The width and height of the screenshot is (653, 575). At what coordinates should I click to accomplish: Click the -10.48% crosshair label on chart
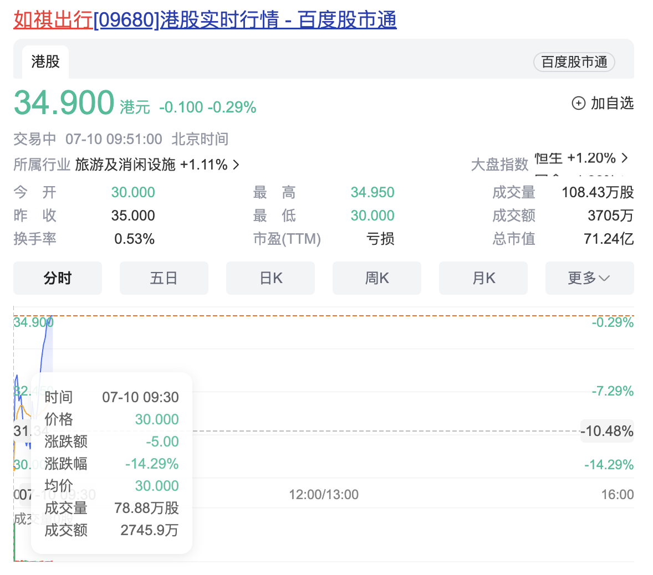pyautogui.click(x=607, y=431)
